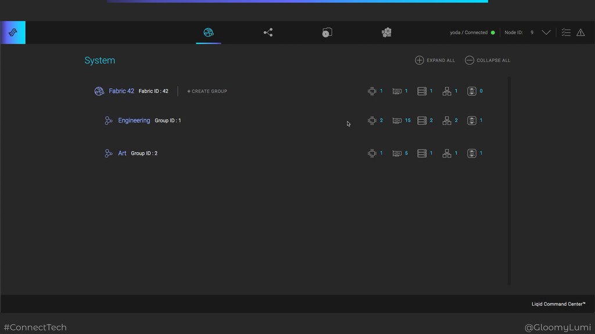The height and width of the screenshot is (334, 595).
Task: Click the CPU chip icon in Engineering row
Action: (x=372, y=121)
